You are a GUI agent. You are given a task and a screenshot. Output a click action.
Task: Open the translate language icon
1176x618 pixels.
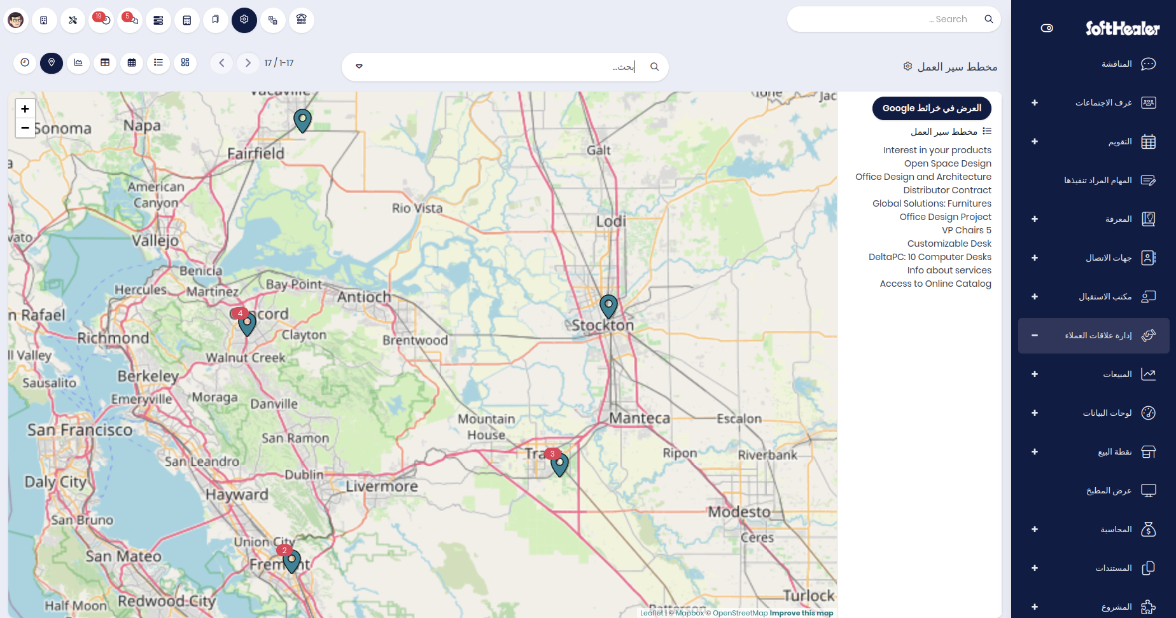pos(273,20)
